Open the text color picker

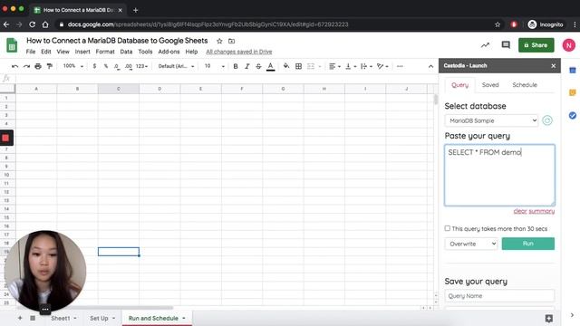coord(270,66)
